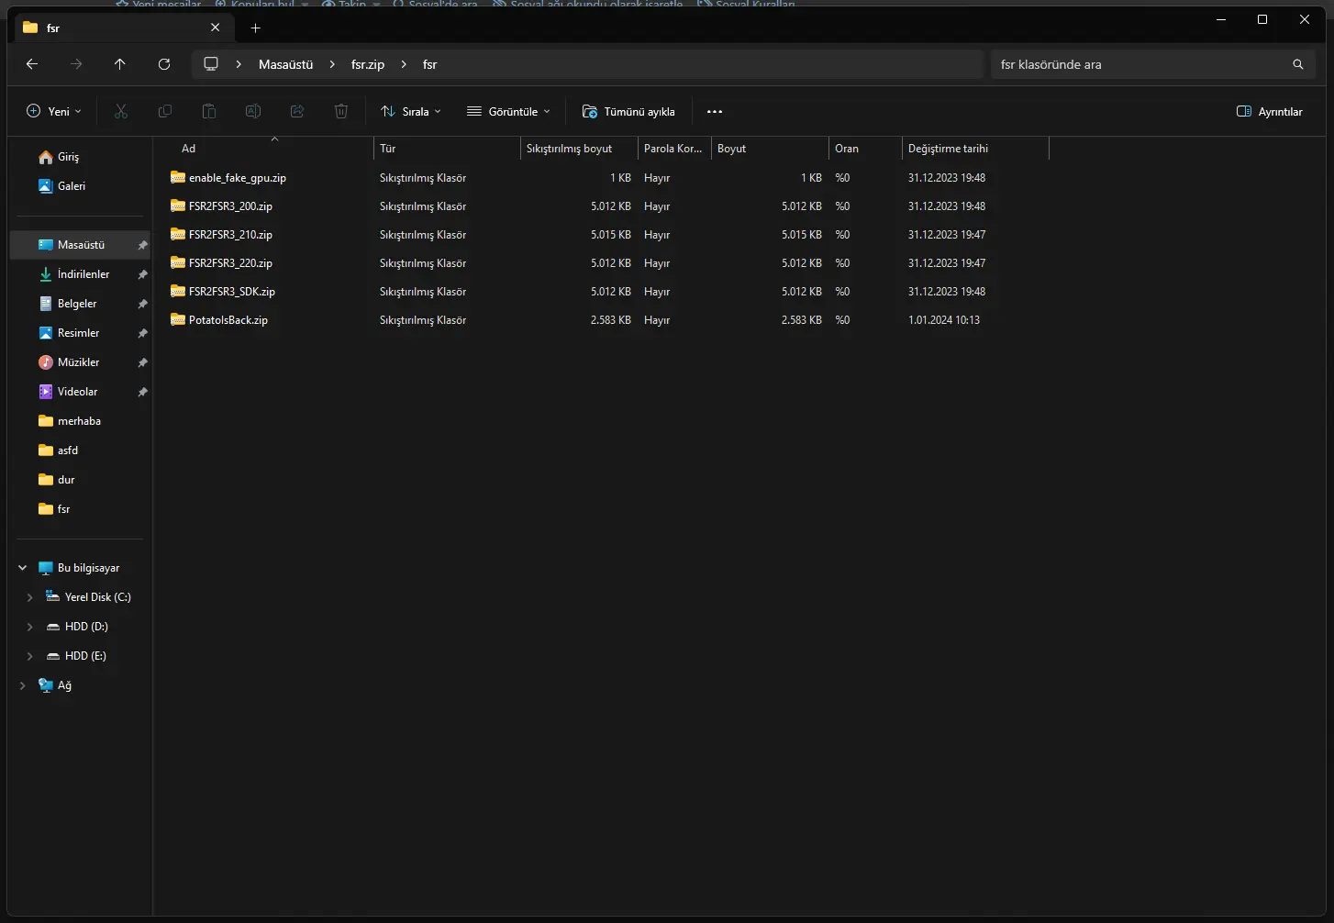The image size is (1334, 923).
Task: Select enable_fake_gpu.zip file
Action: pyautogui.click(x=228, y=178)
